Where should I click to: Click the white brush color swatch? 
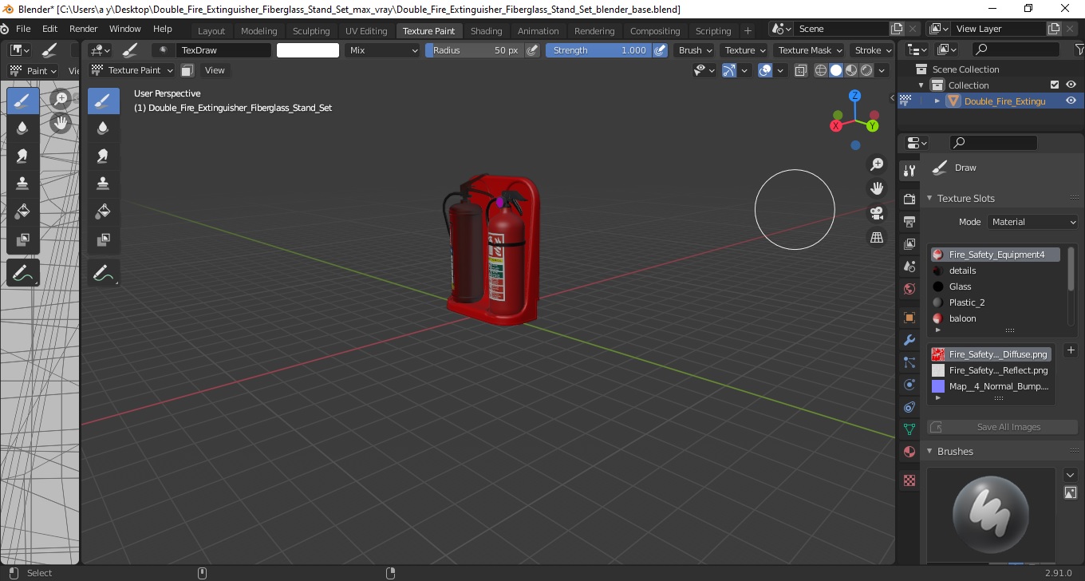click(308, 50)
